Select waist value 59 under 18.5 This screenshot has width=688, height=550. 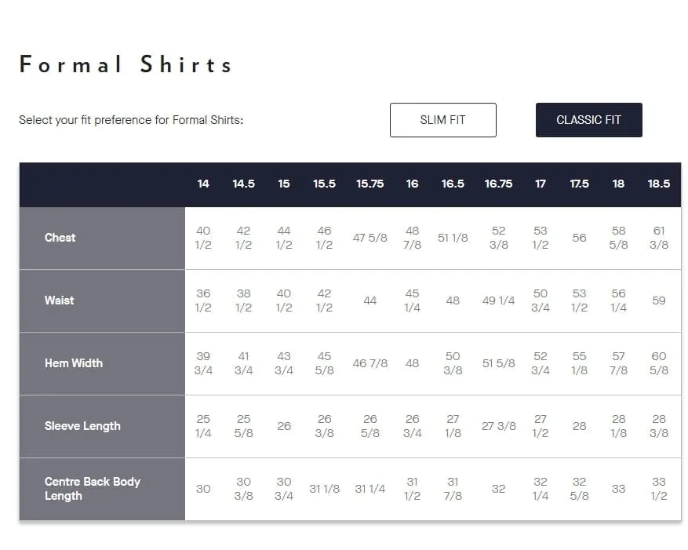659,300
